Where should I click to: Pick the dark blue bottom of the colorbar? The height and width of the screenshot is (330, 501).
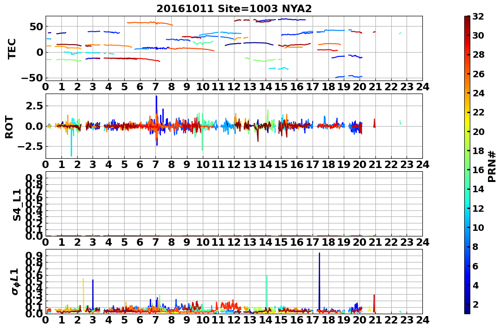coord(467,311)
